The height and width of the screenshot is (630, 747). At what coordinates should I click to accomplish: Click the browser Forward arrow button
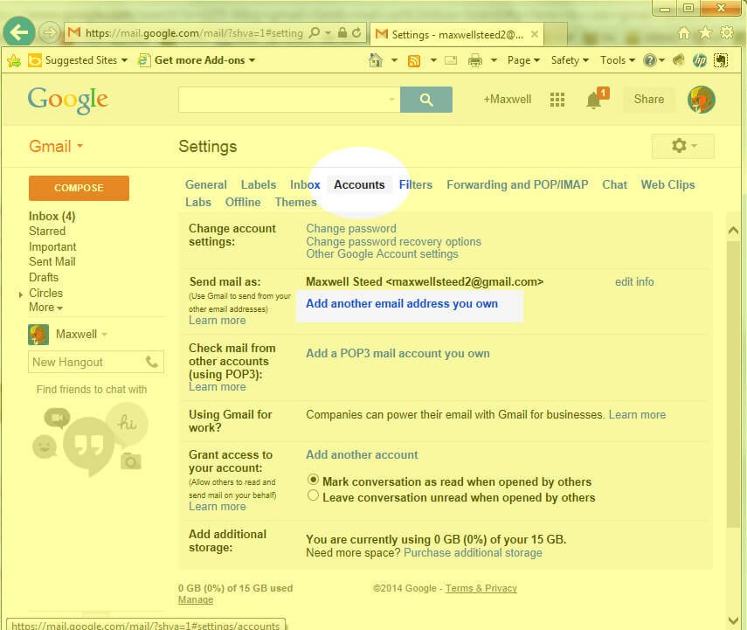click(x=48, y=33)
